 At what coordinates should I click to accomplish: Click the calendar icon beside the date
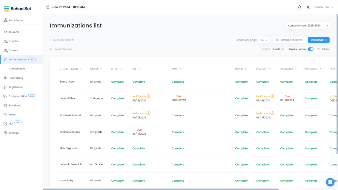[48, 7]
